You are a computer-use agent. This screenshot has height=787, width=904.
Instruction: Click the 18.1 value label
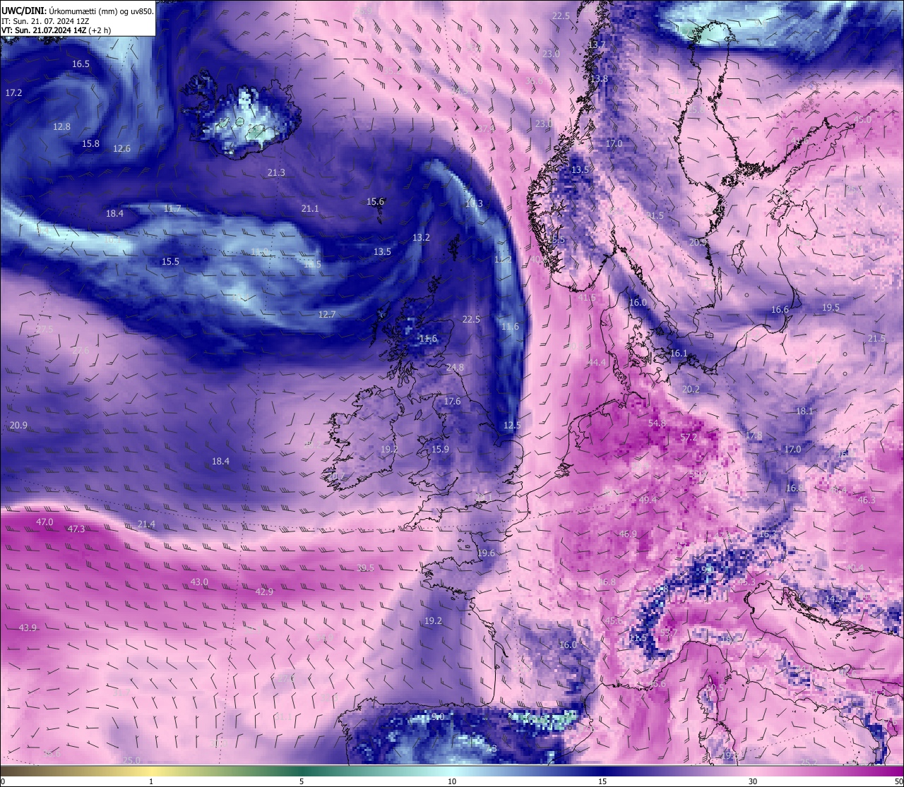click(x=804, y=411)
